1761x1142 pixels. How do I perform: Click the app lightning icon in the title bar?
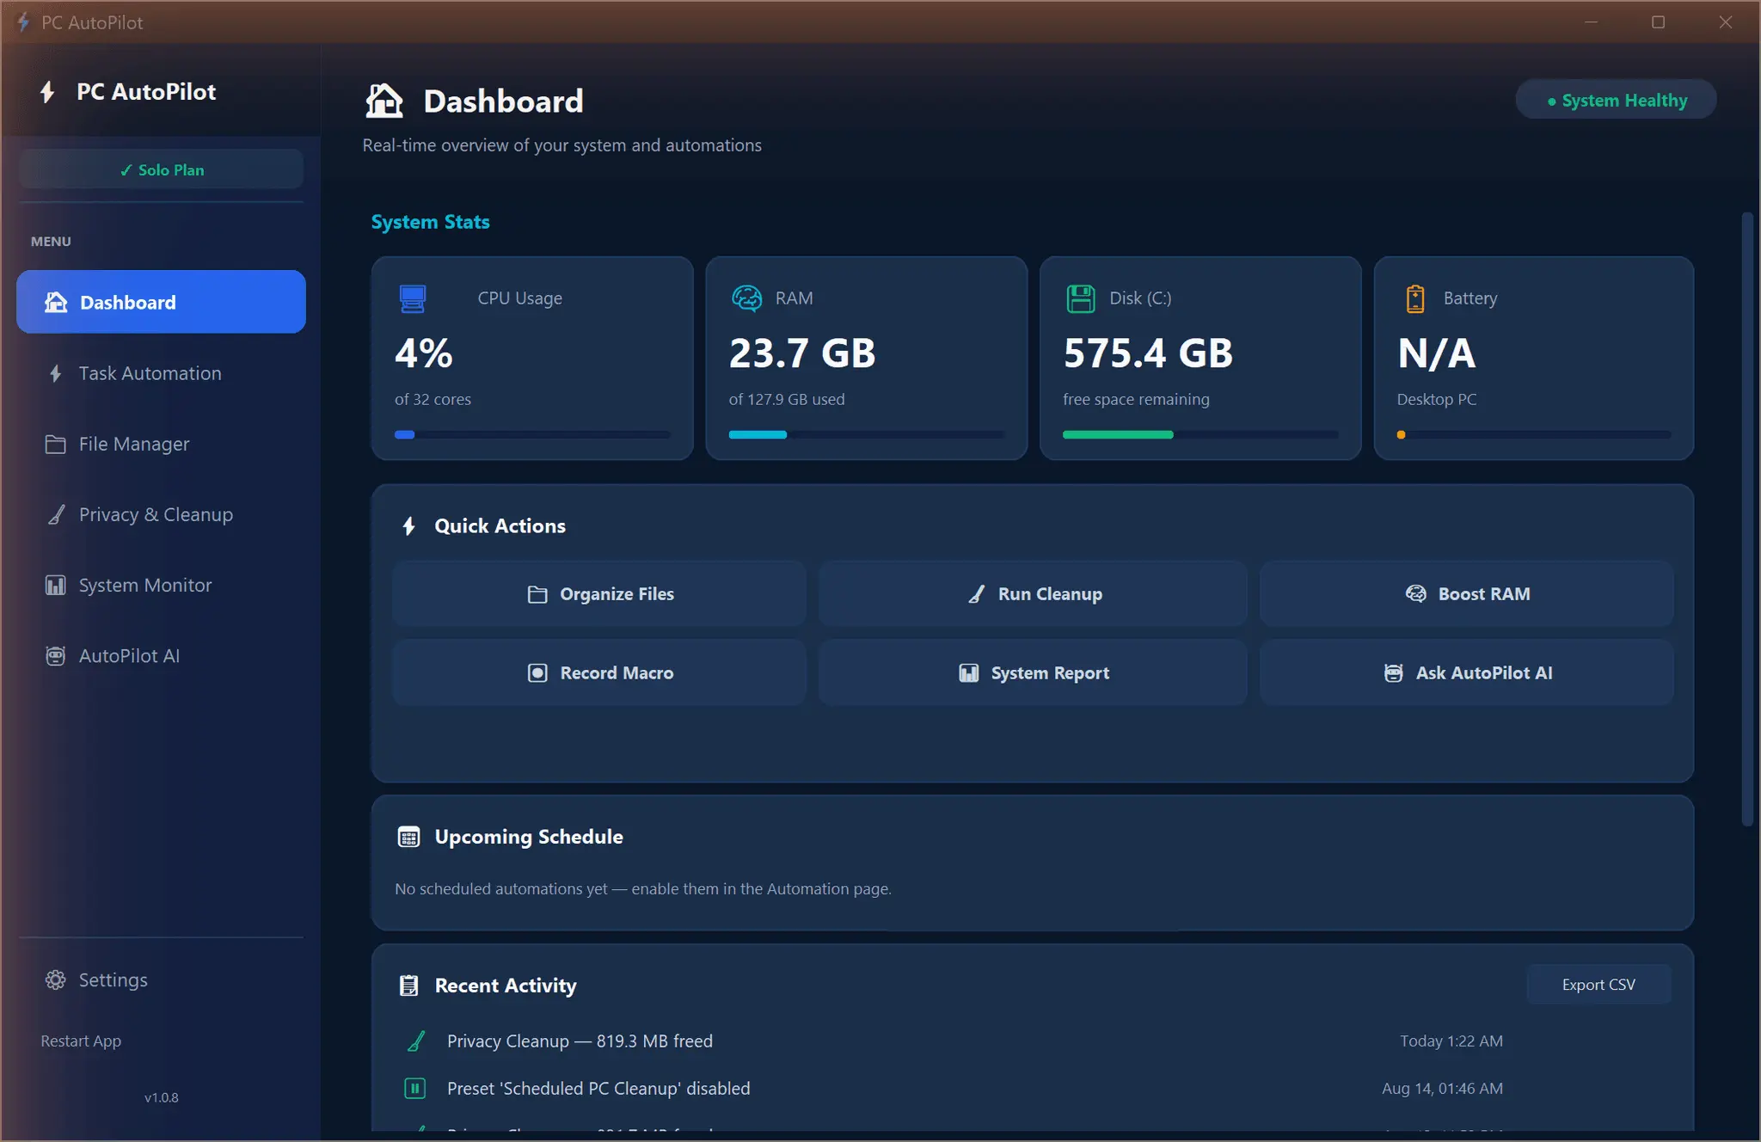pos(23,22)
